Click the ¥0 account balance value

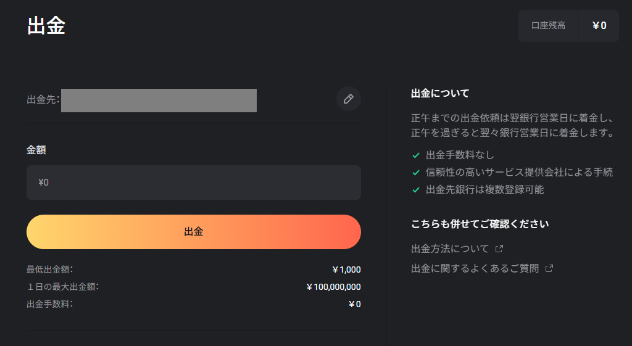(599, 25)
